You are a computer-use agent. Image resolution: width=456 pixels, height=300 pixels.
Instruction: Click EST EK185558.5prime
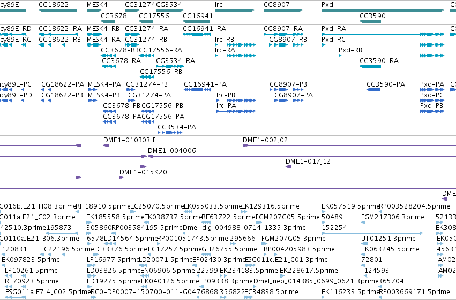pos(115,217)
